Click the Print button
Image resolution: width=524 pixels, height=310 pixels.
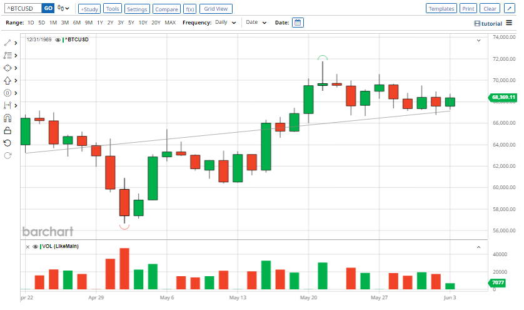tap(468, 8)
